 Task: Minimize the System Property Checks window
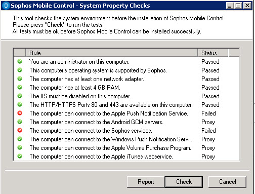point(230,6)
